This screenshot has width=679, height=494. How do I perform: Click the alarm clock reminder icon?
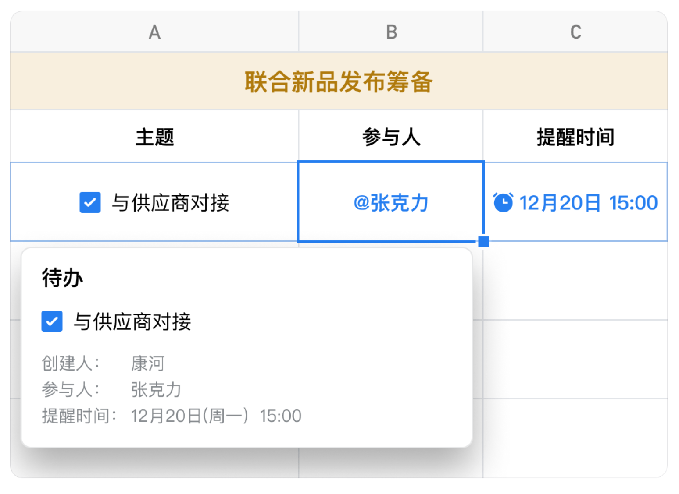[503, 202]
